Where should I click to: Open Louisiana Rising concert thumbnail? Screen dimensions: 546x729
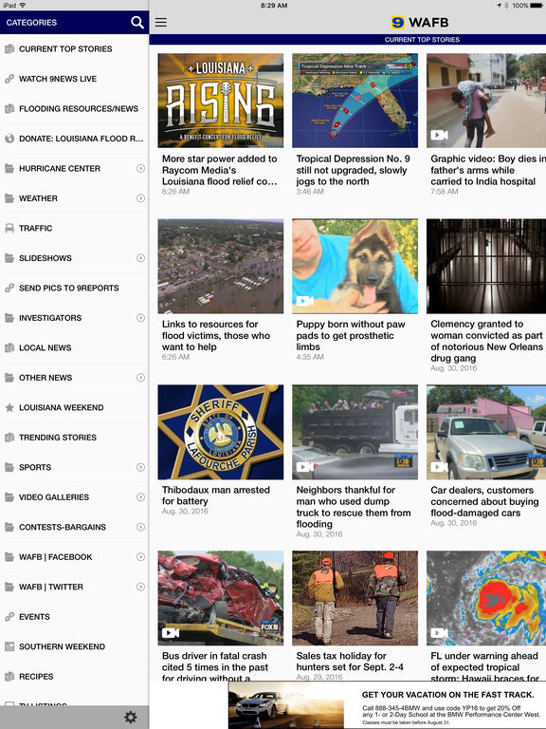tap(221, 101)
